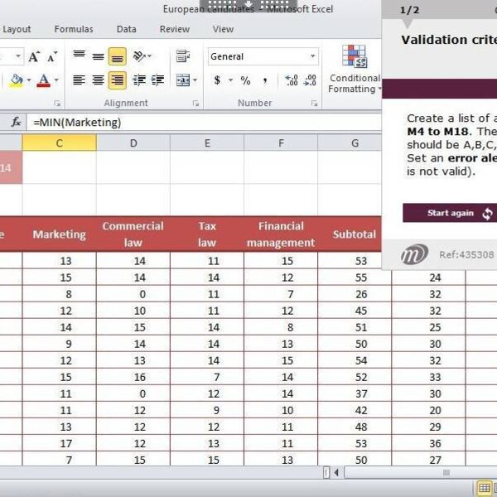Viewport: 497px width, 497px height.
Task: Click the Normal view icon in status bar
Action: coord(485,488)
